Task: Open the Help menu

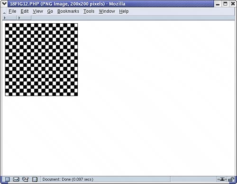Action: (x=124, y=11)
